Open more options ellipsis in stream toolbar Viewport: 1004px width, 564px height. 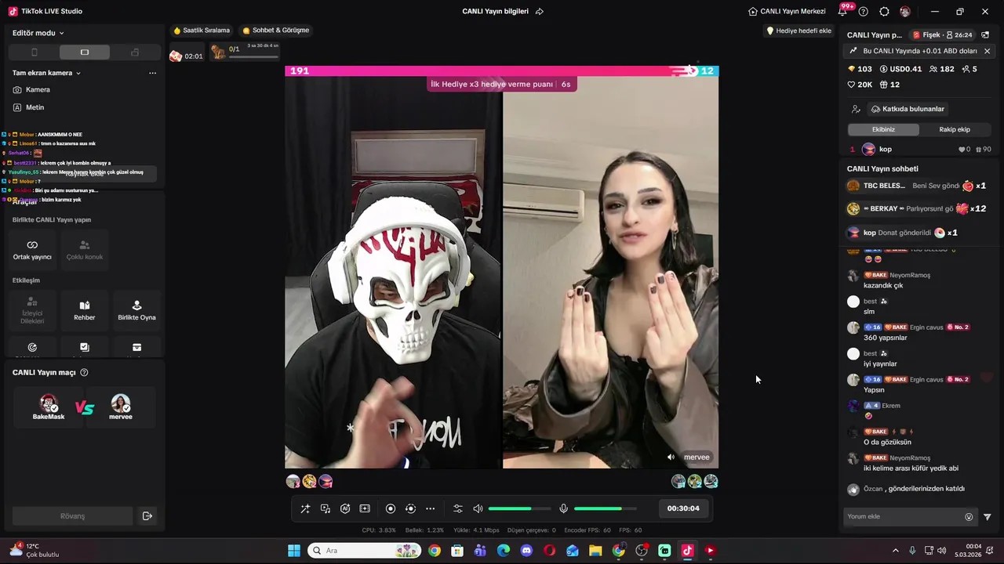pos(430,508)
